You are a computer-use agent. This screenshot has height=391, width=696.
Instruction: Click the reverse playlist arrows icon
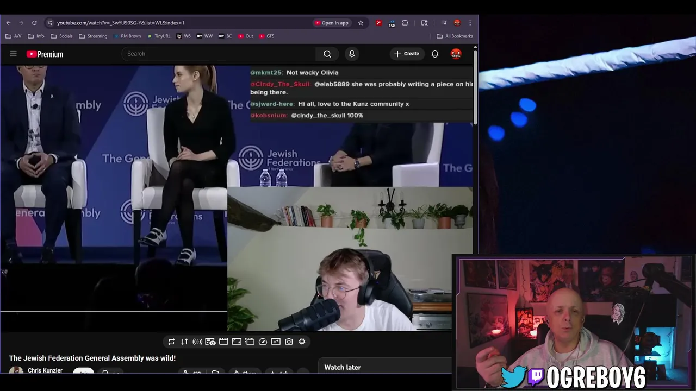tap(184, 342)
